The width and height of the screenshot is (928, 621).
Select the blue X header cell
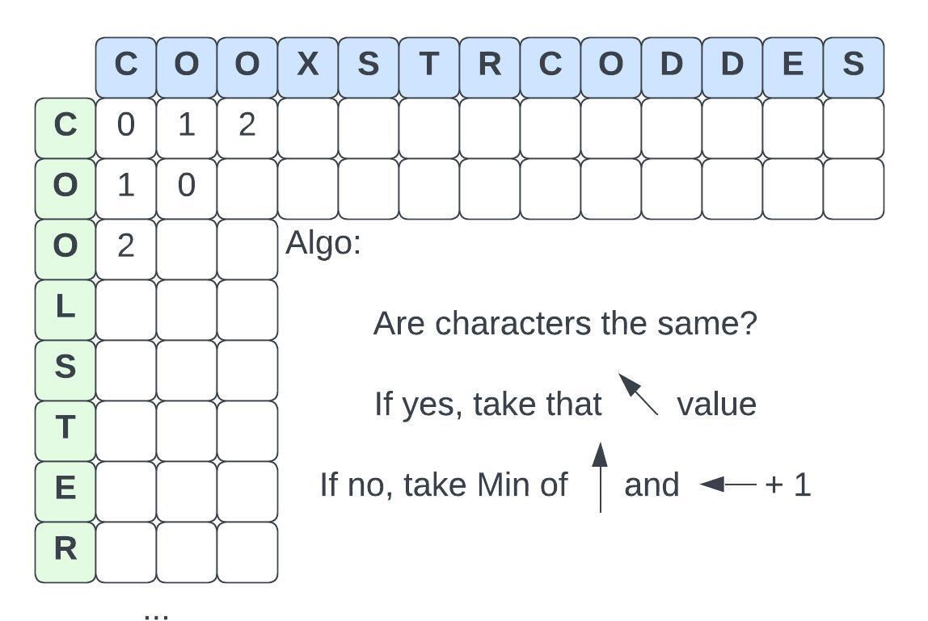point(308,64)
